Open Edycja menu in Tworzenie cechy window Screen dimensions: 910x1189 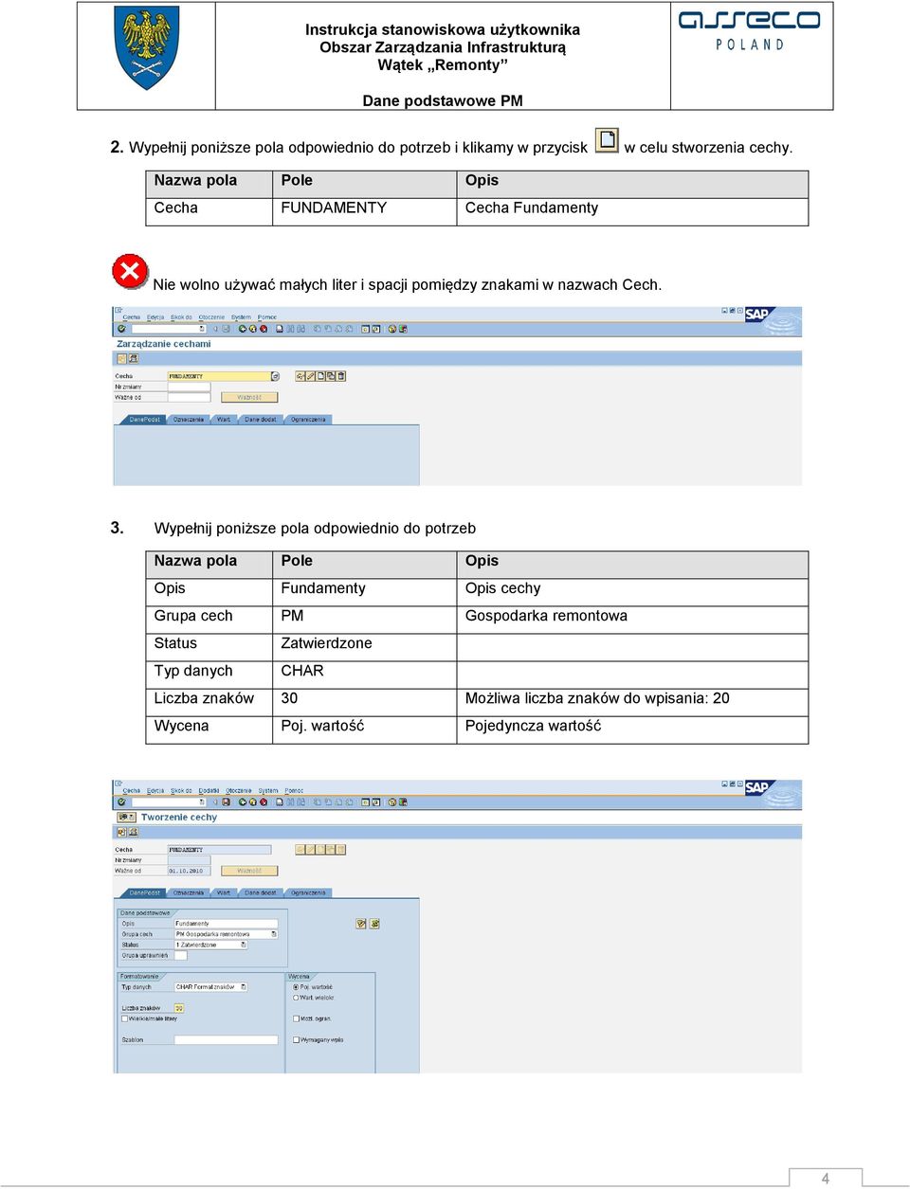155,791
